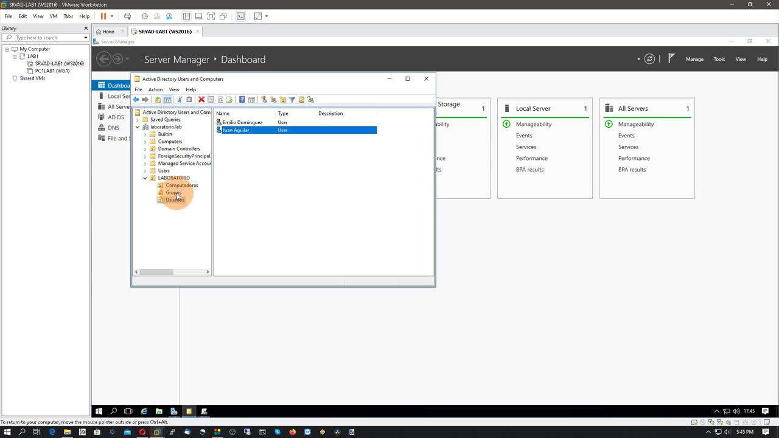This screenshot has width=779, height=438.
Task: Click the Add to group icon
Action: 311,100
